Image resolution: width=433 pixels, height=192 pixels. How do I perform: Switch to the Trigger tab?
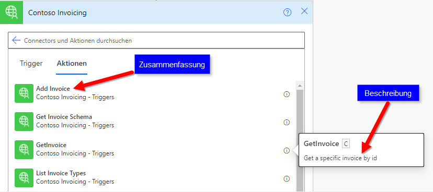pos(31,63)
